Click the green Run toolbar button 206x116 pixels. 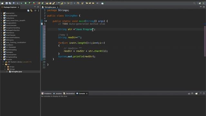(26, 3)
